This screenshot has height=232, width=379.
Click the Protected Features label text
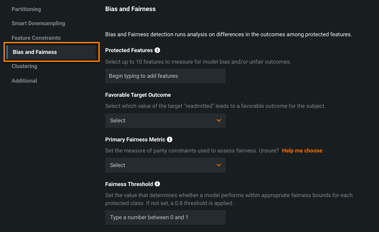129,50
